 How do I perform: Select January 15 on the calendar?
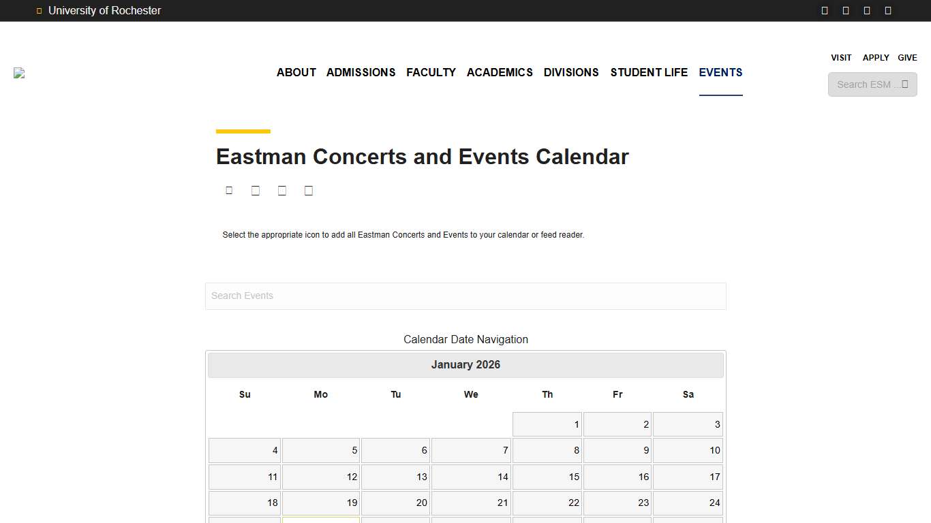(x=547, y=477)
